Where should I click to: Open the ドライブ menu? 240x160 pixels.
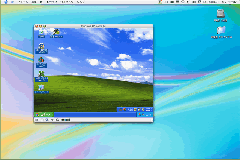tap(52, 2)
